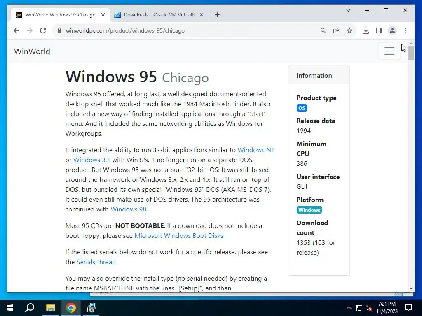The width and height of the screenshot is (422, 316).
Task: Click the scrollbar down arrow
Action: click(x=411, y=288)
